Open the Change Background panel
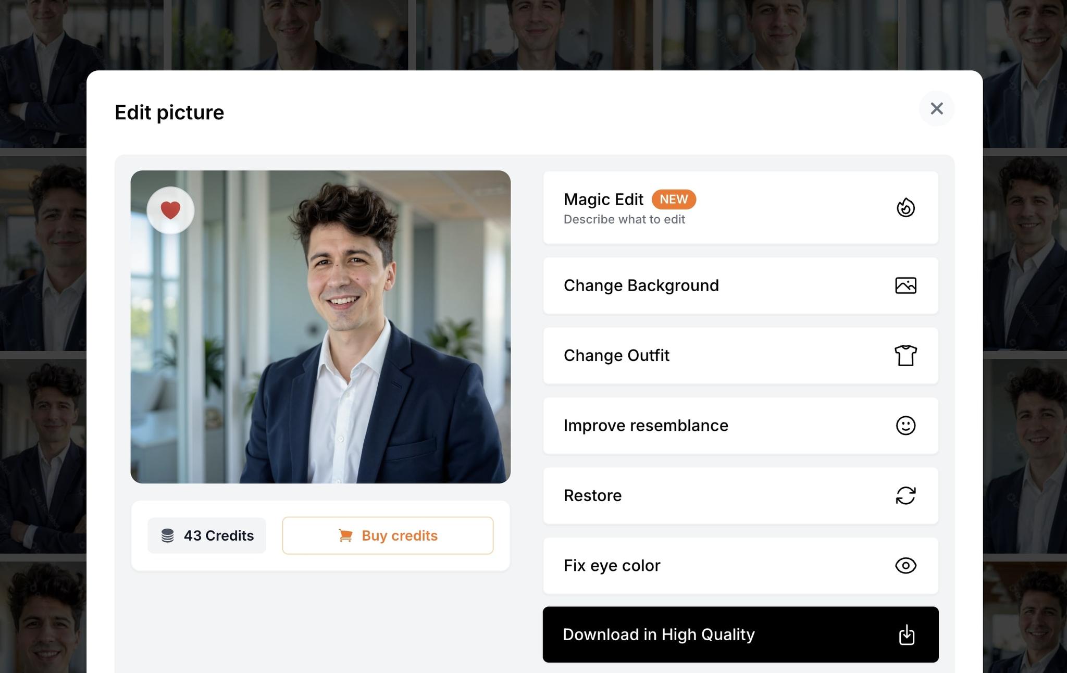Image resolution: width=1067 pixels, height=673 pixels. [x=740, y=285]
